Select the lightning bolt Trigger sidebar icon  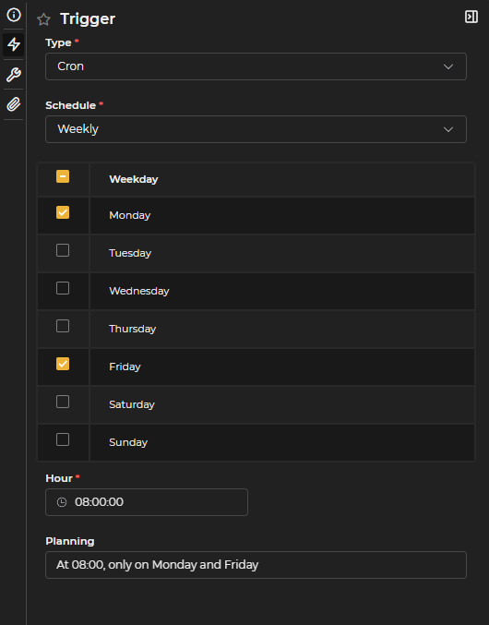pyautogui.click(x=14, y=44)
